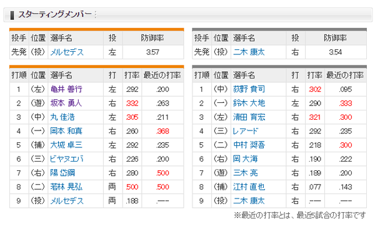
Task: Click 丸 佳浩's .305 batting average
Action: (132, 117)
